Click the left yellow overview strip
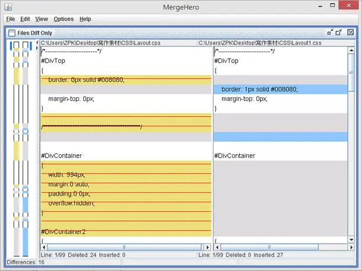 point(17,149)
